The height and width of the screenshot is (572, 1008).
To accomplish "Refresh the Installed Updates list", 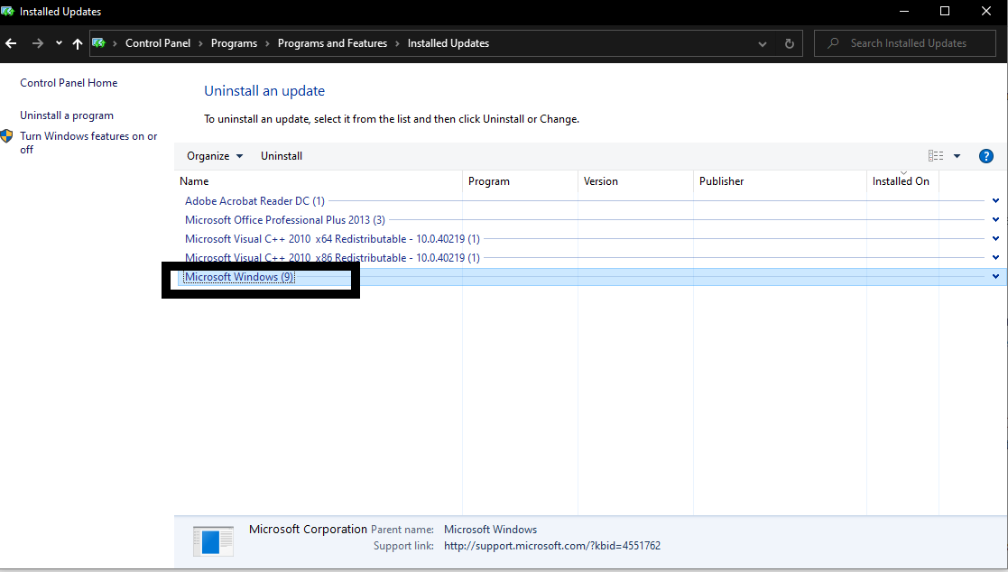I will pos(790,43).
